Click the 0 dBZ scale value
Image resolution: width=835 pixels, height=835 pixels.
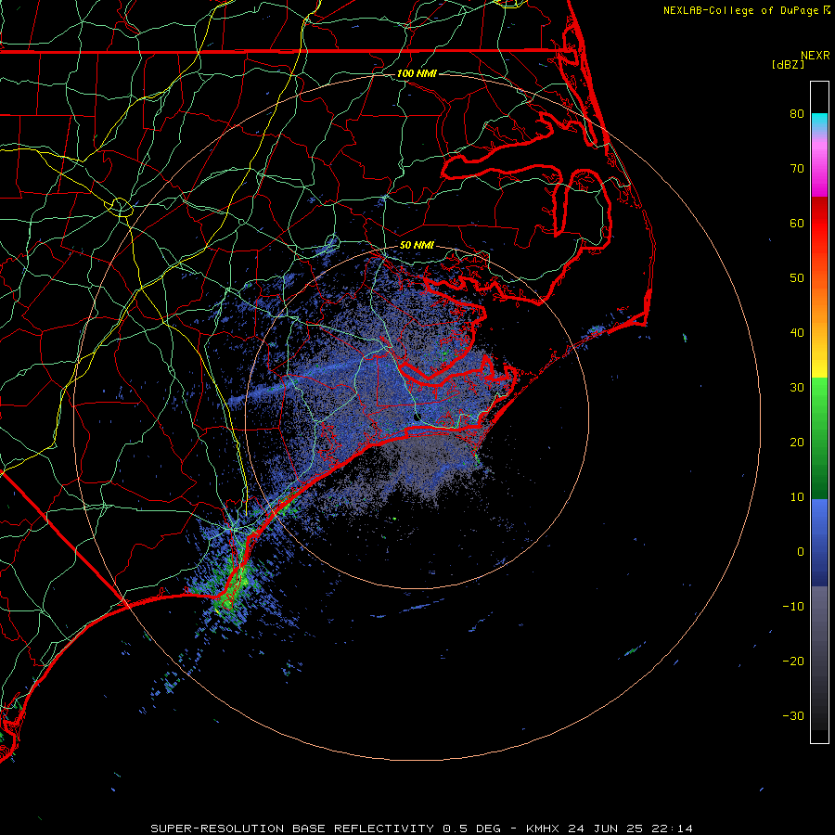click(x=801, y=552)
